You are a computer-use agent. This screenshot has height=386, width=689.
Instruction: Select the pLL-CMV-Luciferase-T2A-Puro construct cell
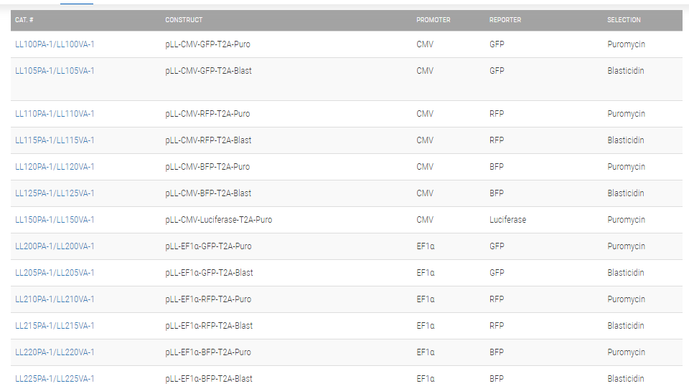tap(218, 220)
